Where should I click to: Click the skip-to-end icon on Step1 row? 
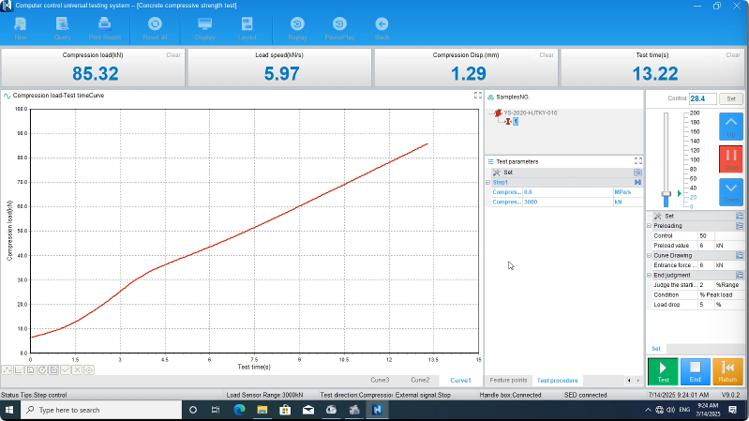[637, 182]
